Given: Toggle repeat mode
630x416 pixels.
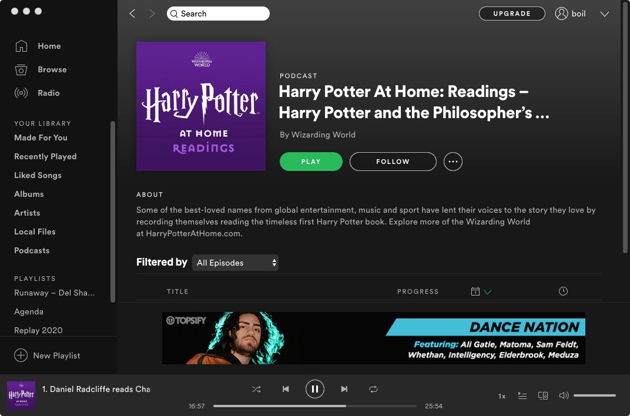Looking at the screenshot, I should point(373,389).
